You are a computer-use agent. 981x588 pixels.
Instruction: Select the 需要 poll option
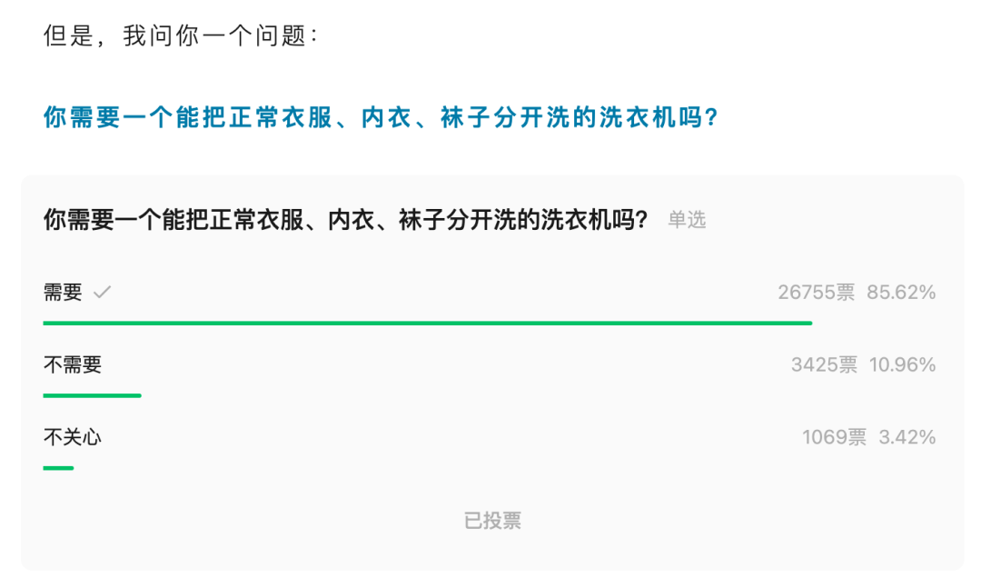63,293
